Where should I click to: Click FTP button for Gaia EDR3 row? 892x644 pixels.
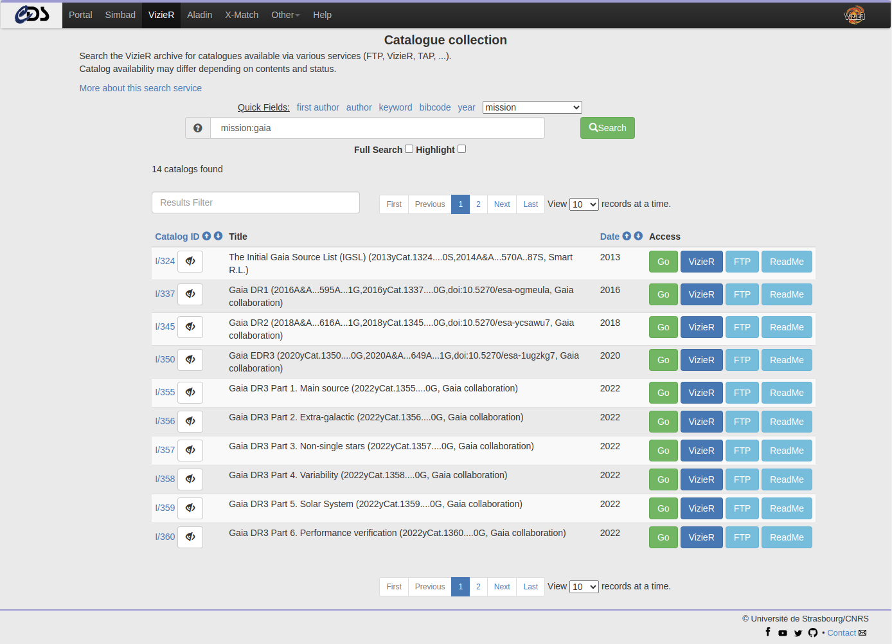click(742, 360)
